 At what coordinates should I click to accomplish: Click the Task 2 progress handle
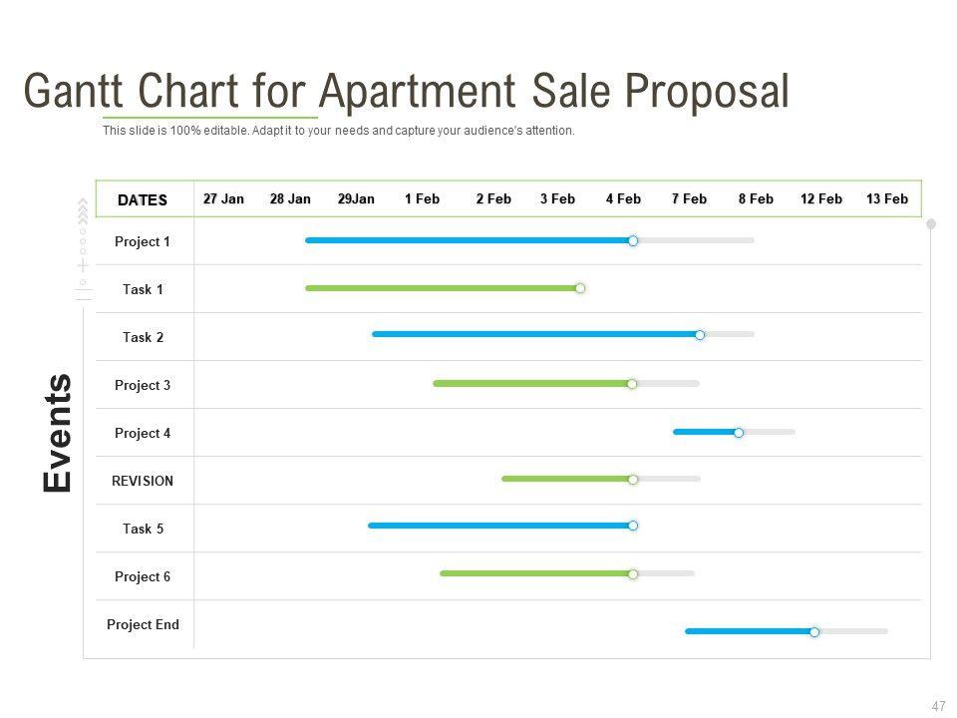coord(700,335)
